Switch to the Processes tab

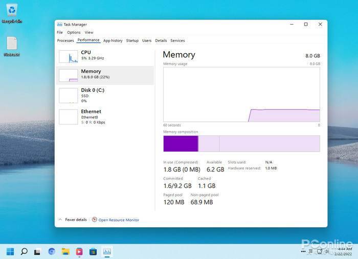[x=65, y=40]
